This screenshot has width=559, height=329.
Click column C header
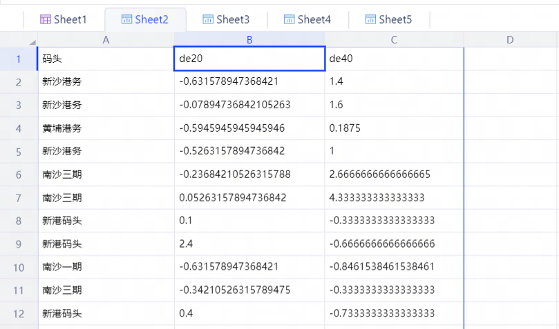point(394,40)
